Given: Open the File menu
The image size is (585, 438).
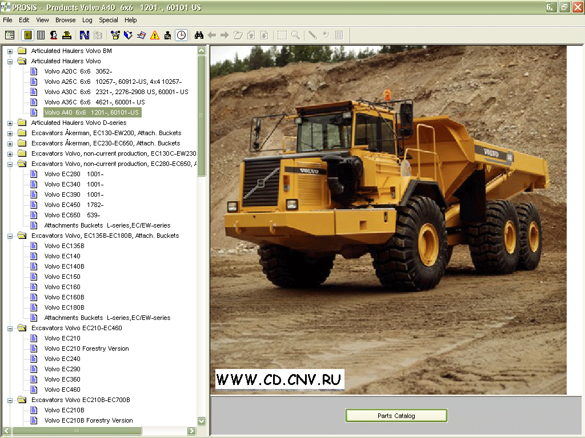Looking at the screenshot, I should pos(7,20).
